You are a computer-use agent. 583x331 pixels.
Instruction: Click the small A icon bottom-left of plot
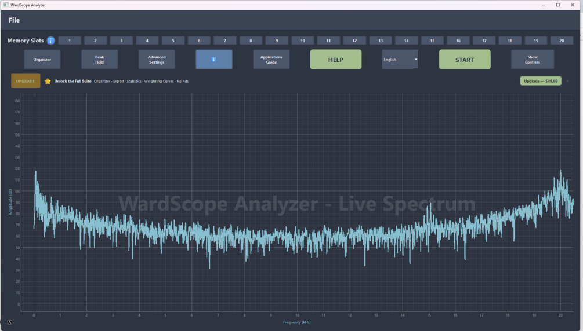coord(10,322)
